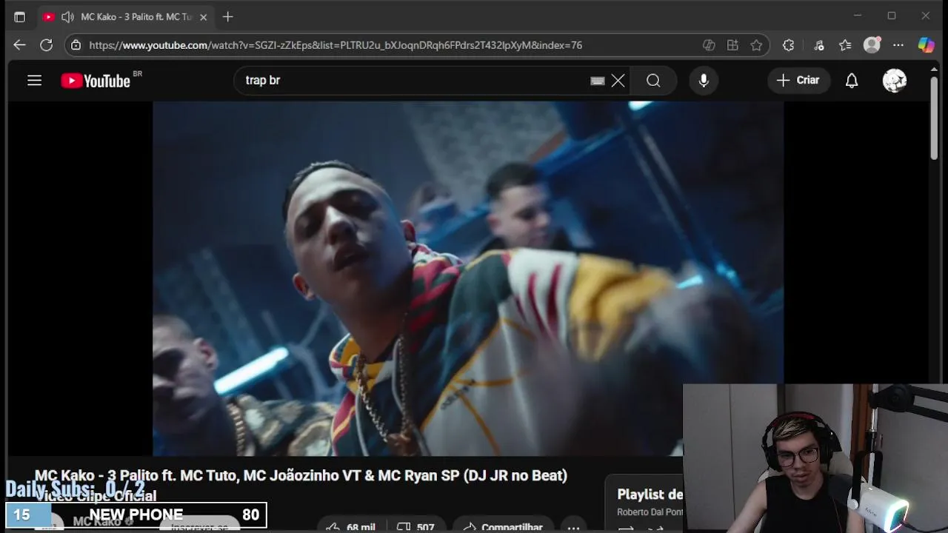This screenshot has width=948, height=533.
Task: Open Edge Settings and more ellipsis
Action: click(x=898, y=45)
